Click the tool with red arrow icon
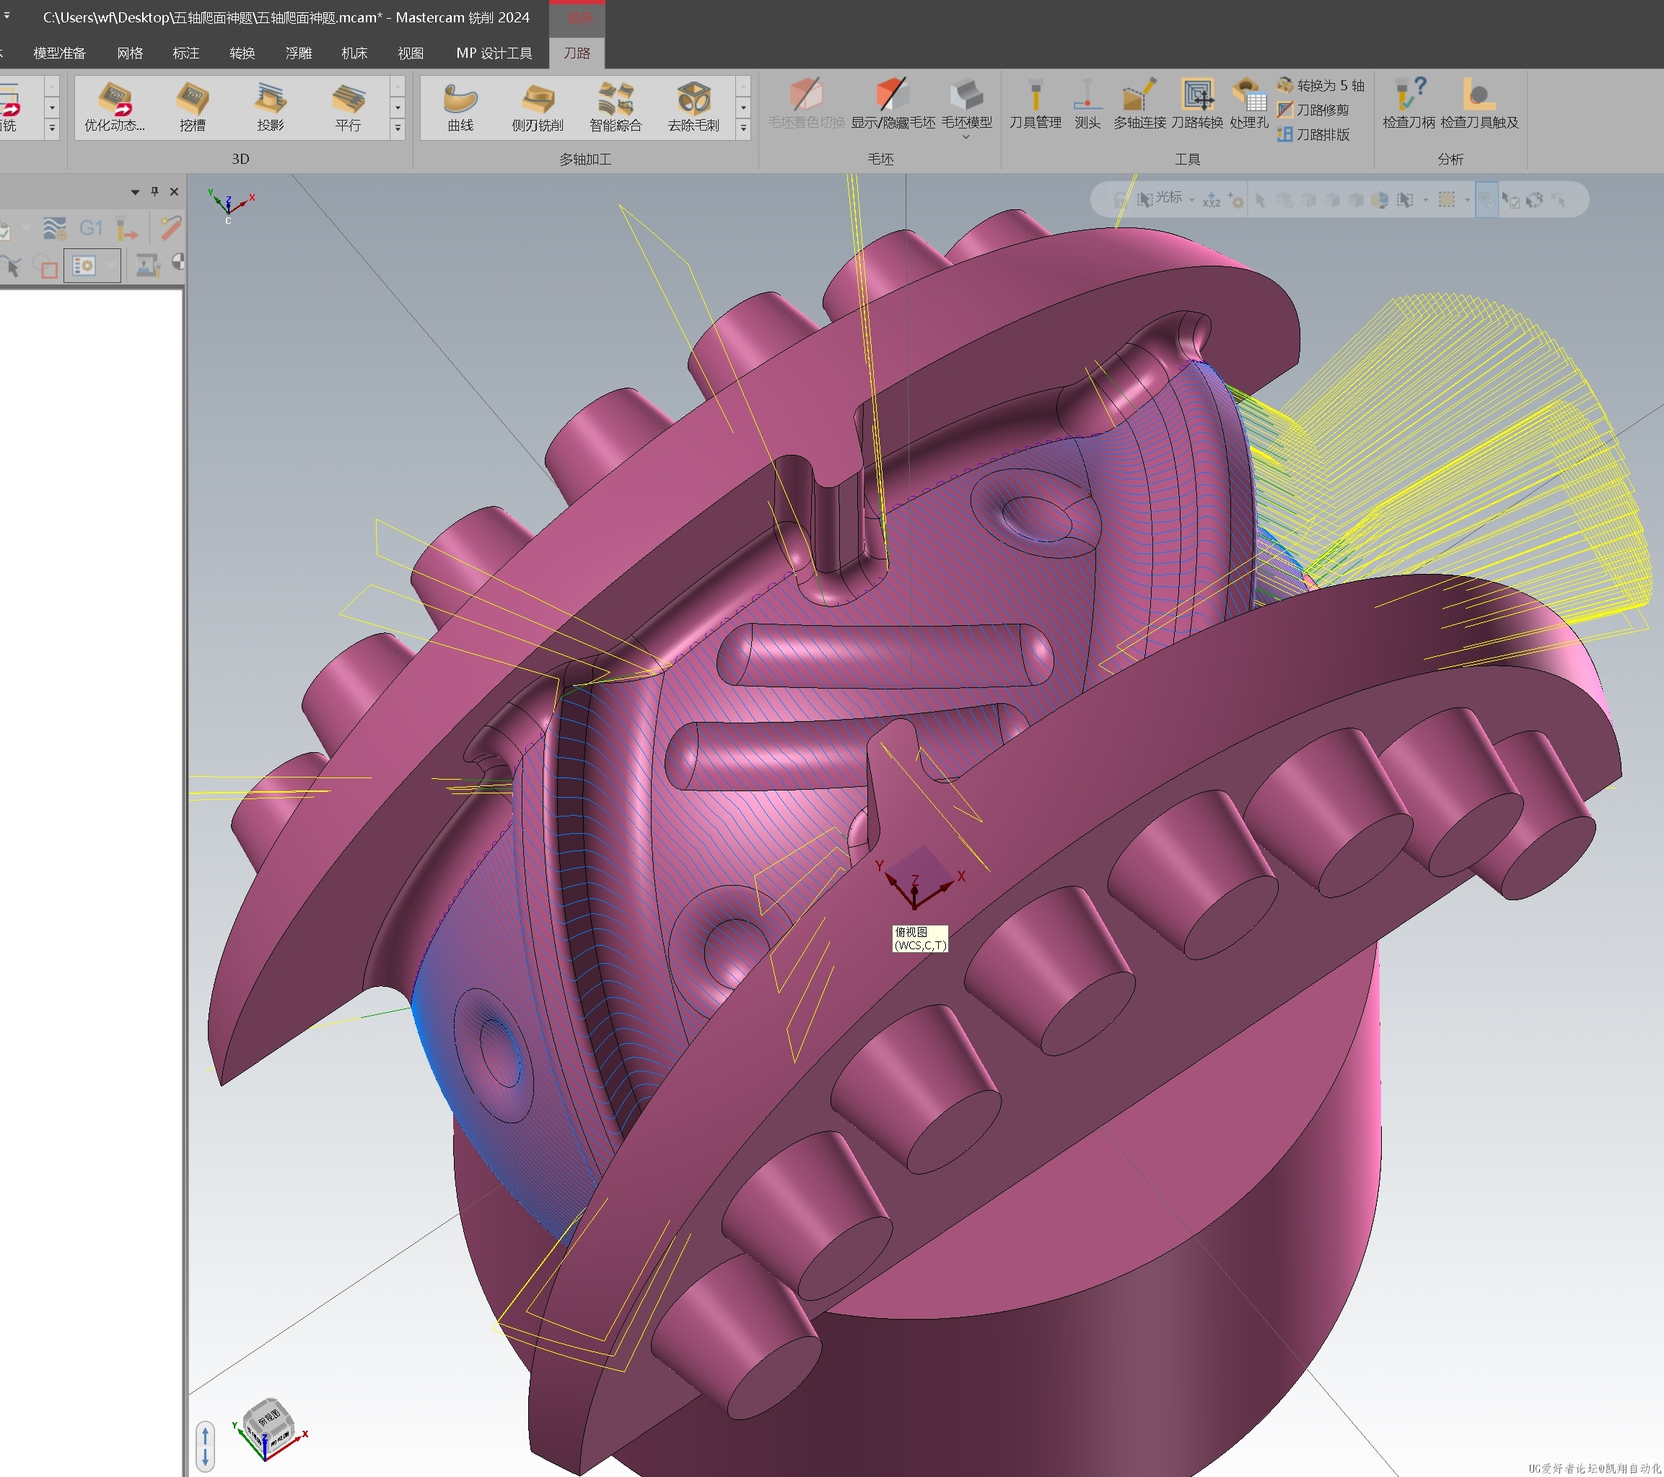 click(127, 229)
